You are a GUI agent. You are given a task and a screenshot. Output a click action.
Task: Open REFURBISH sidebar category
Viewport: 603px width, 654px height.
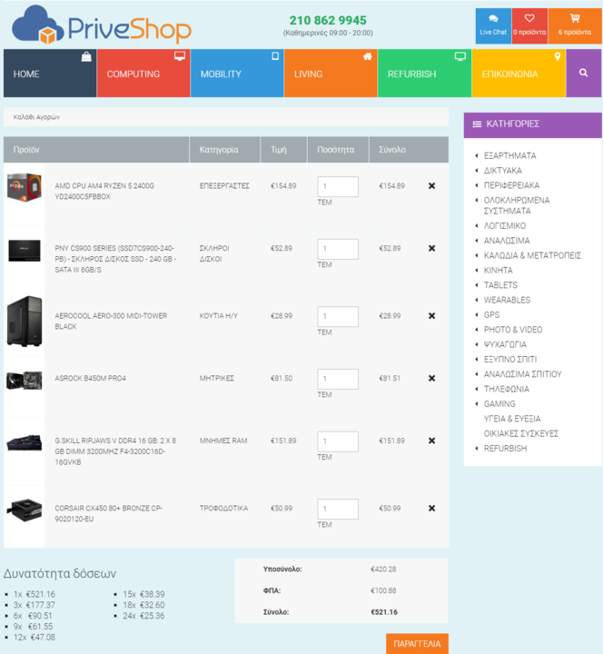pyautogui.click(x=505, y=449)
